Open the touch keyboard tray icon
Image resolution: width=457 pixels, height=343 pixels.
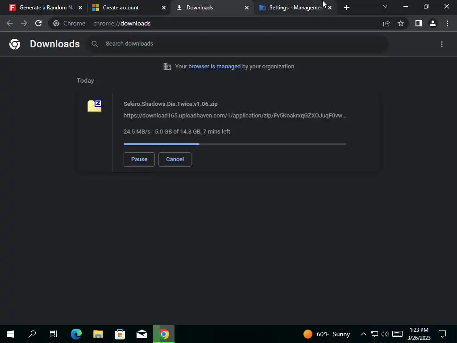[x=397, y=334]
